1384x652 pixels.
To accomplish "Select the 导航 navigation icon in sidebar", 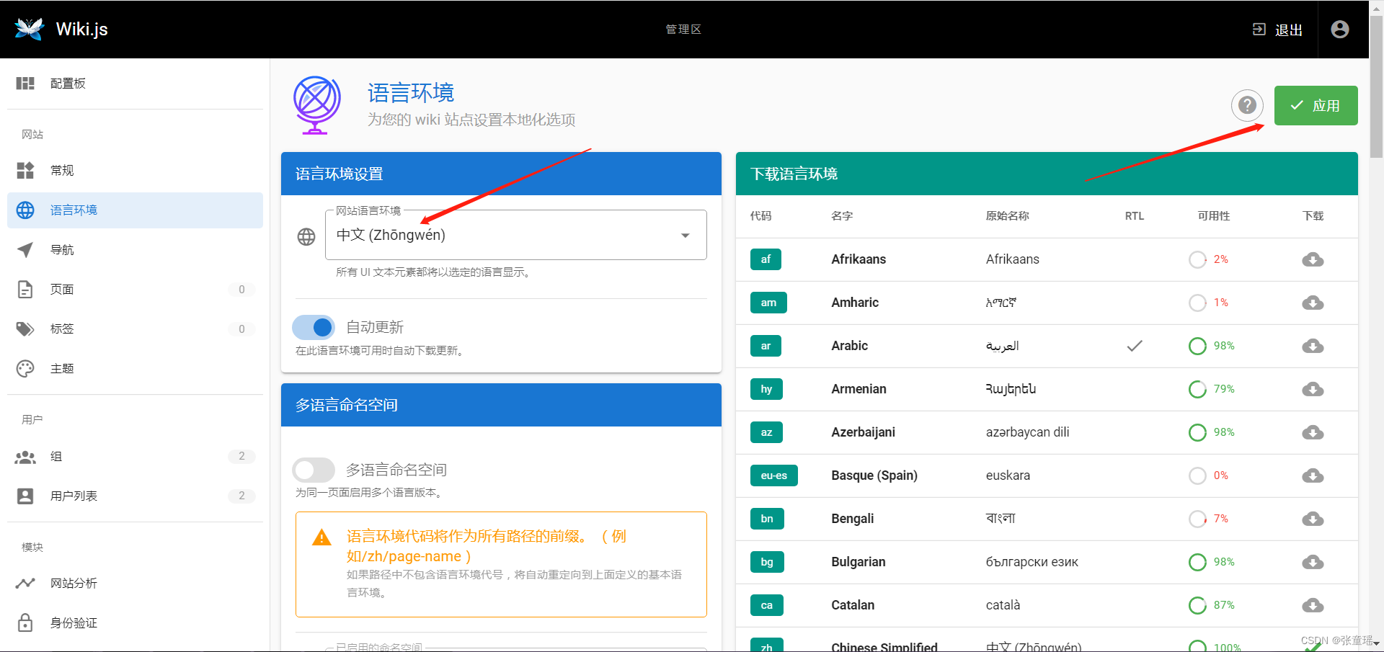I will (x=25, y=249).
